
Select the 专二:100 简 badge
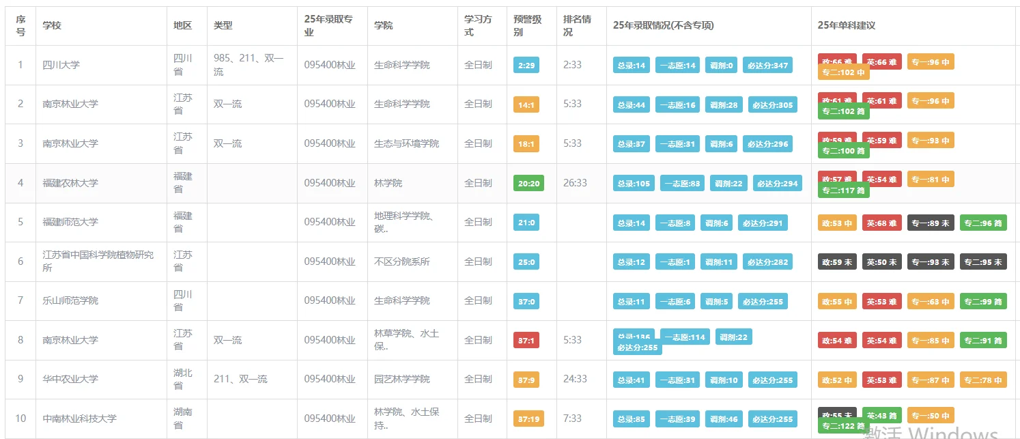[x=843, y=151]
